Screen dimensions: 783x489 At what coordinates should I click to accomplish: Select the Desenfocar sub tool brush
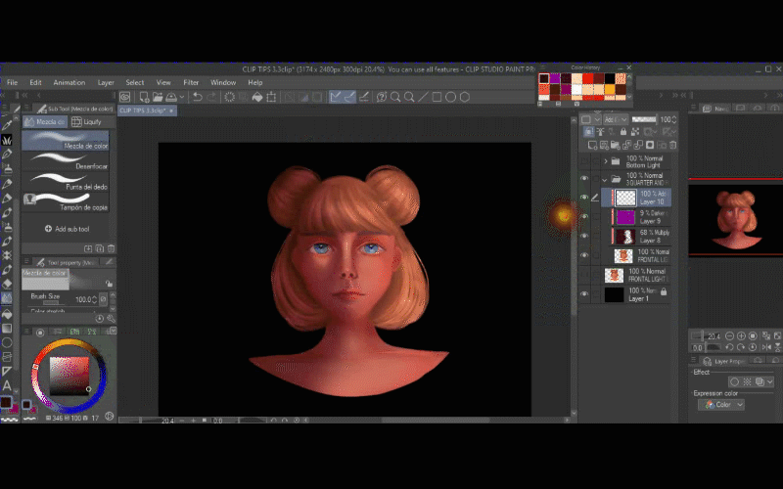(x=65, y=161)
